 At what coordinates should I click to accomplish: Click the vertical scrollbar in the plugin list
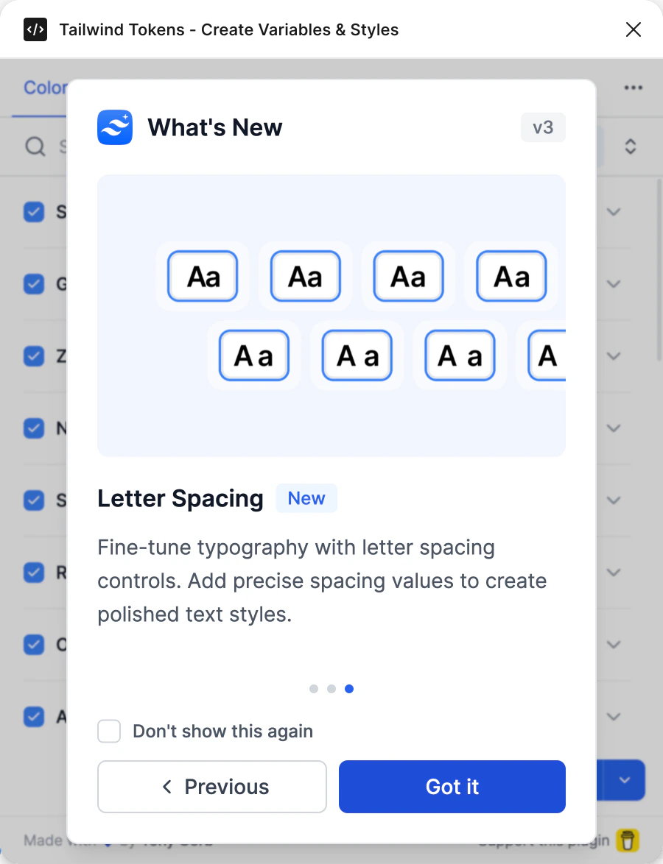point(659,270)
